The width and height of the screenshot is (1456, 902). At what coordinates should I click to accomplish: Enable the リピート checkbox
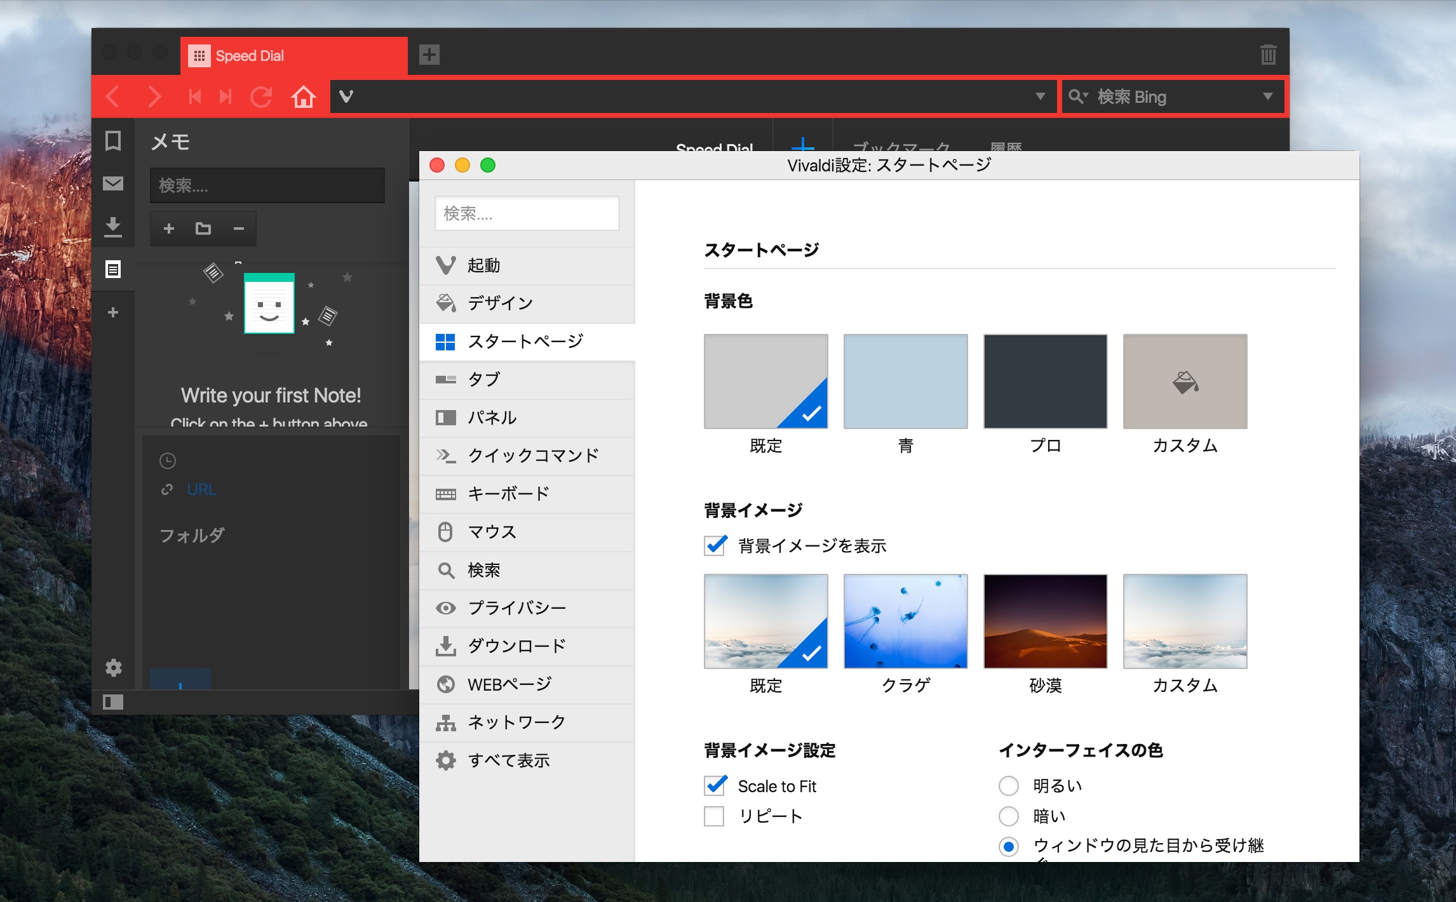click(x=714, y=816)
